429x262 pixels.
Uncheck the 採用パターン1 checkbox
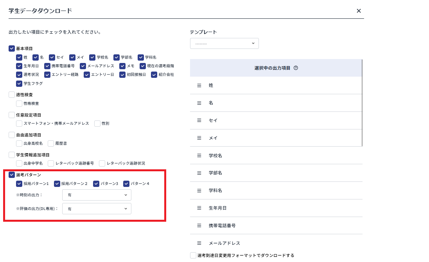pos(19,184)
